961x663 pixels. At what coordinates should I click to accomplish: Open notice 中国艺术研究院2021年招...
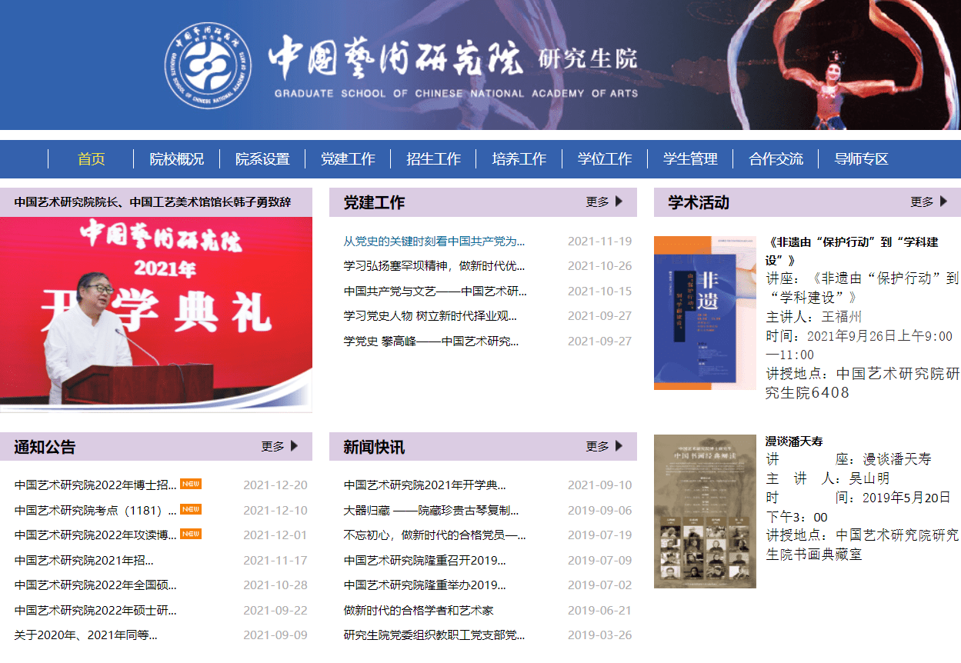coord(84,561)
